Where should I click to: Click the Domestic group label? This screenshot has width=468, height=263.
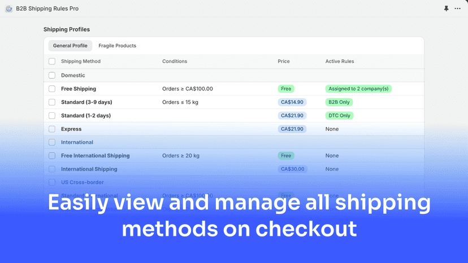[73, 76]
